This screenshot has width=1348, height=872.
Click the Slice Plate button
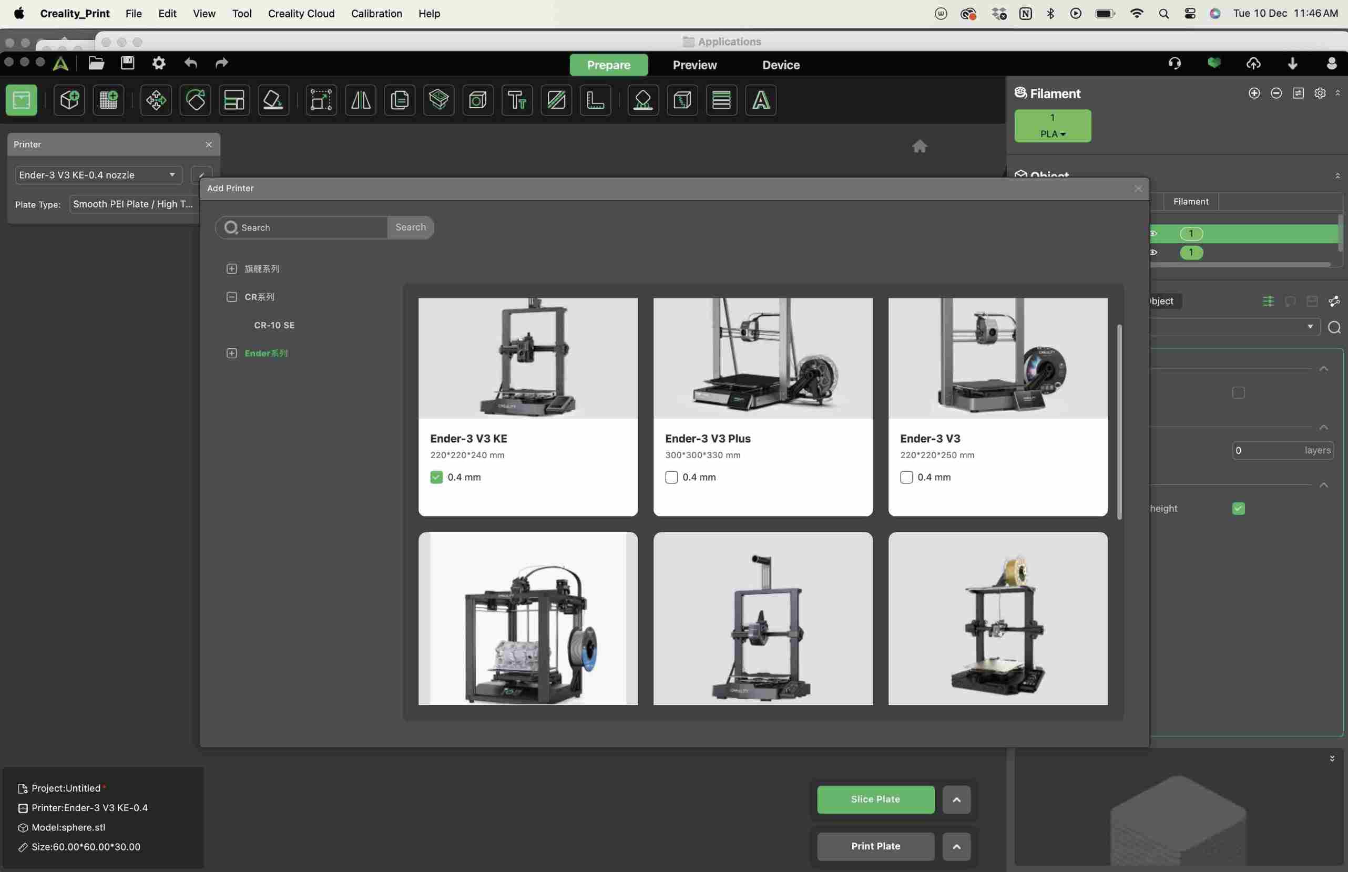[875, 799]
